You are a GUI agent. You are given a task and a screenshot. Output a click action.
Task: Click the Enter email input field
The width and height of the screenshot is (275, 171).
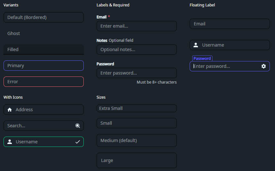coord(136,26)
